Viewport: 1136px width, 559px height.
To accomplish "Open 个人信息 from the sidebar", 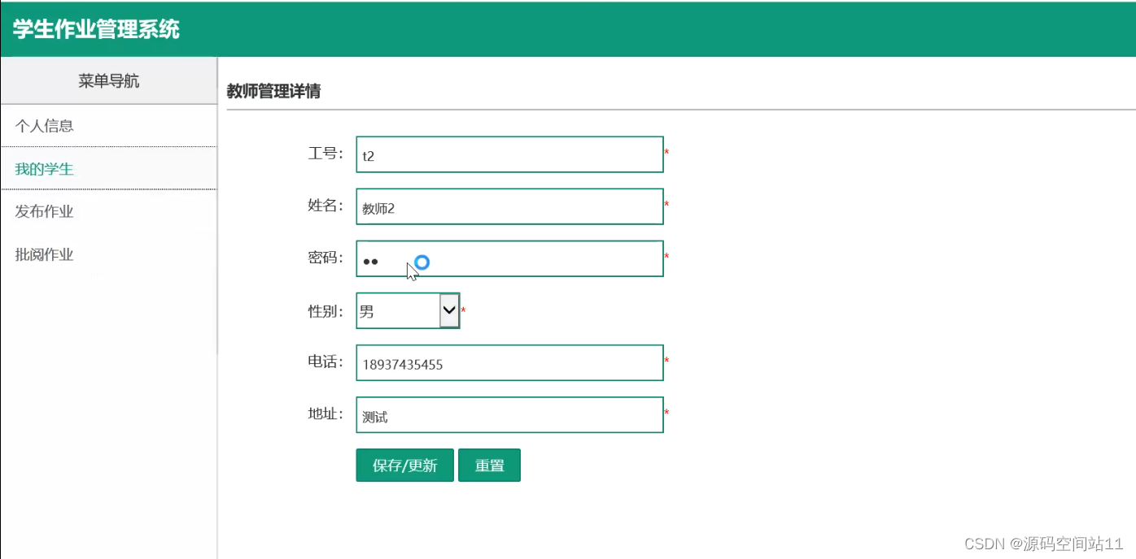I will coord(45,125).
